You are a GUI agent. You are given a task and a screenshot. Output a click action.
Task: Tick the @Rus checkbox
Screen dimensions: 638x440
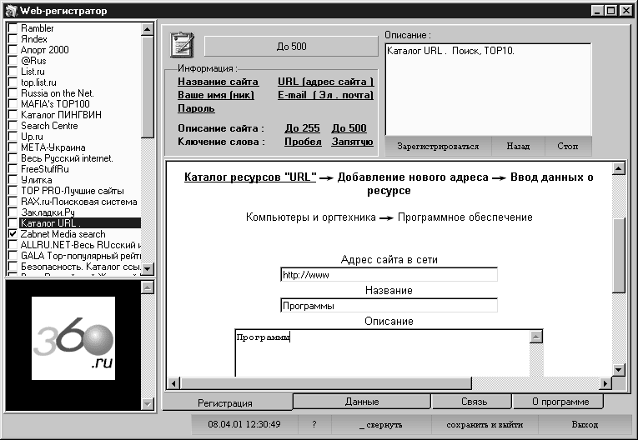pyautogui.click(x=13, y=61)
